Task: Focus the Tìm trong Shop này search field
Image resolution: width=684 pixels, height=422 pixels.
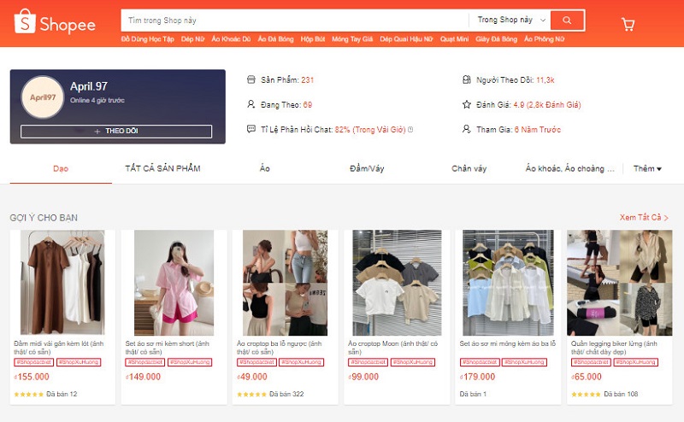Action: click(x=295, y=20)
